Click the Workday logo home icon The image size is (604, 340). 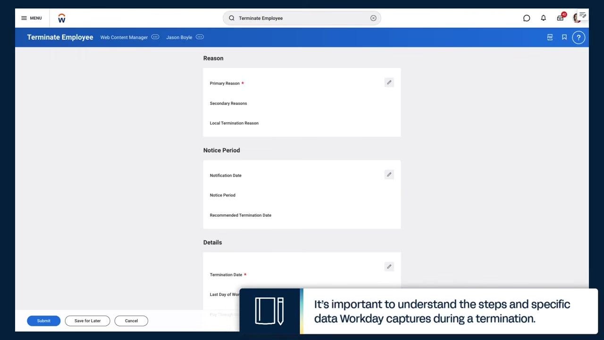point(61,18)
